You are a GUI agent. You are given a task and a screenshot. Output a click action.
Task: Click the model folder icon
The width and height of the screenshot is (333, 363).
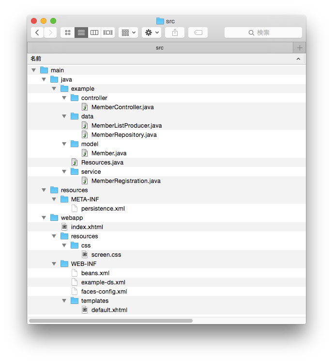click(x=75, y=144)
